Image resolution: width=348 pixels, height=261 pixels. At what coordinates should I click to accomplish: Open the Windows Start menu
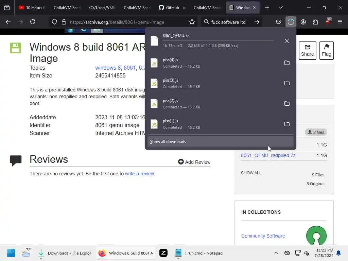(x=11, y=253)
